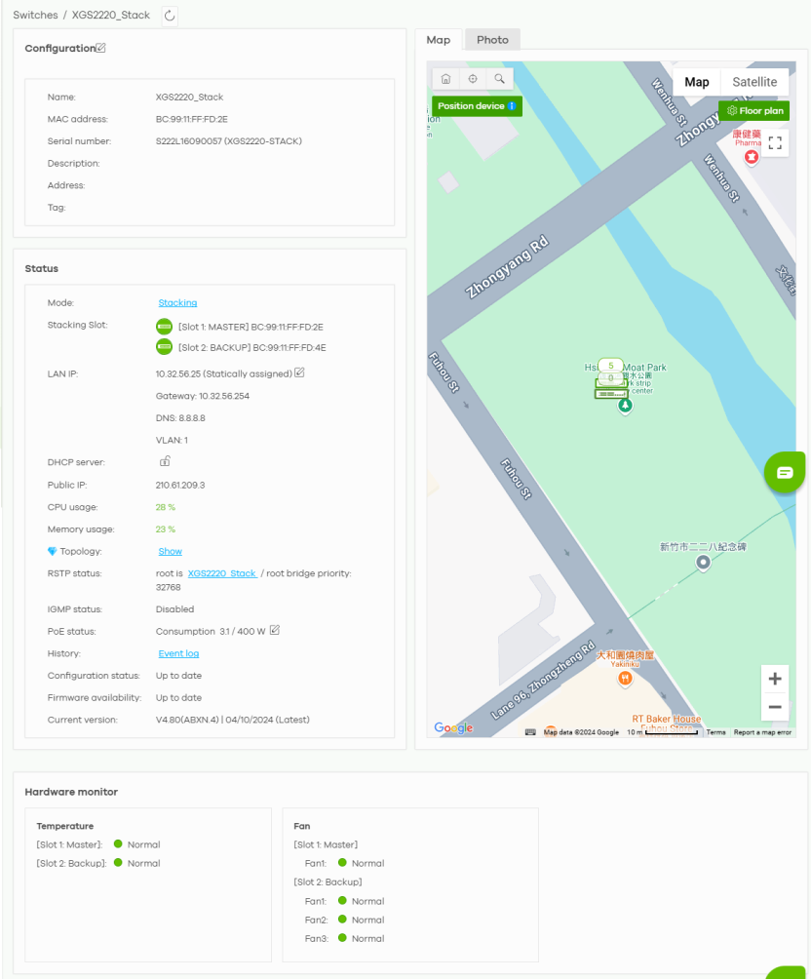
Task: Click the locate crosshair icon on map
Action: coord(473,79)
